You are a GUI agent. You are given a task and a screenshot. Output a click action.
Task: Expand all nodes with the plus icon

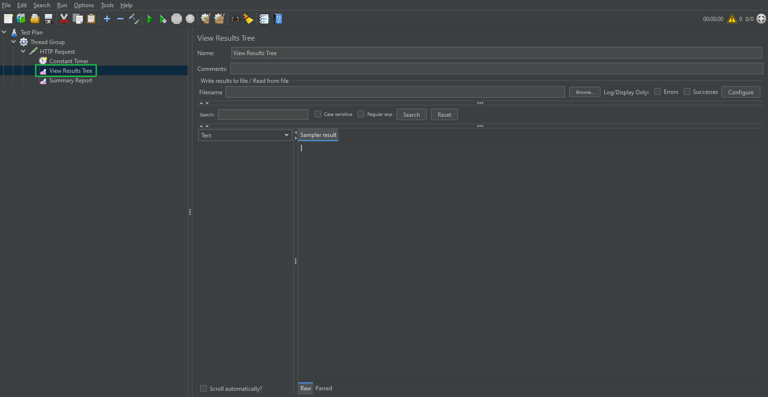[107, 19]
